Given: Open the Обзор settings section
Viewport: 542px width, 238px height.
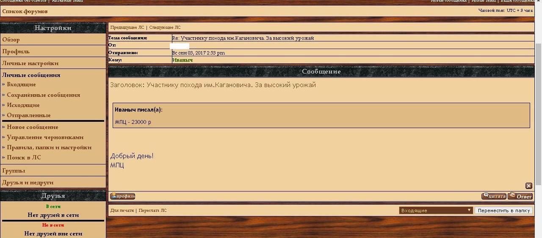Looking at the screenshot, I should click(x=11, y=40).
